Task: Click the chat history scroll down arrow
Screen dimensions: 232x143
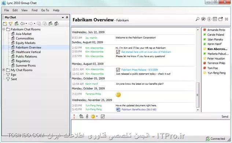Action: [x=198, y=110]
